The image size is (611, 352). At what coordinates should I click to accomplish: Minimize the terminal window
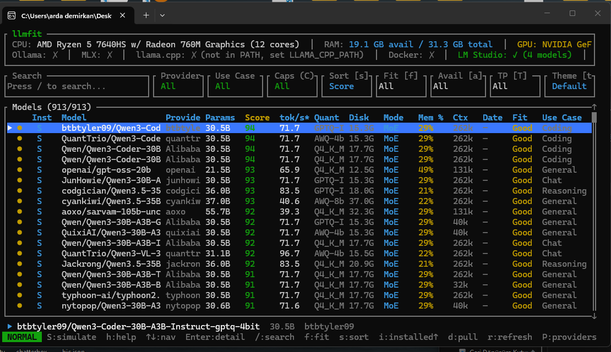547,13
